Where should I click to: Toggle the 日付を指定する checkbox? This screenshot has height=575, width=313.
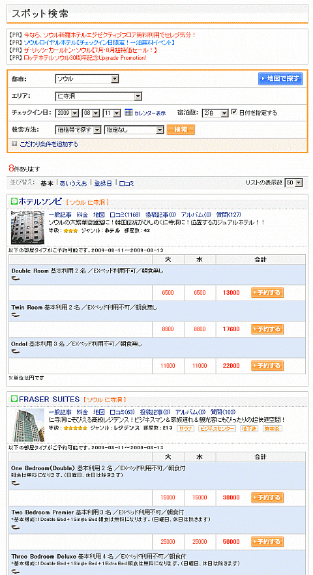tap(235, 112)
